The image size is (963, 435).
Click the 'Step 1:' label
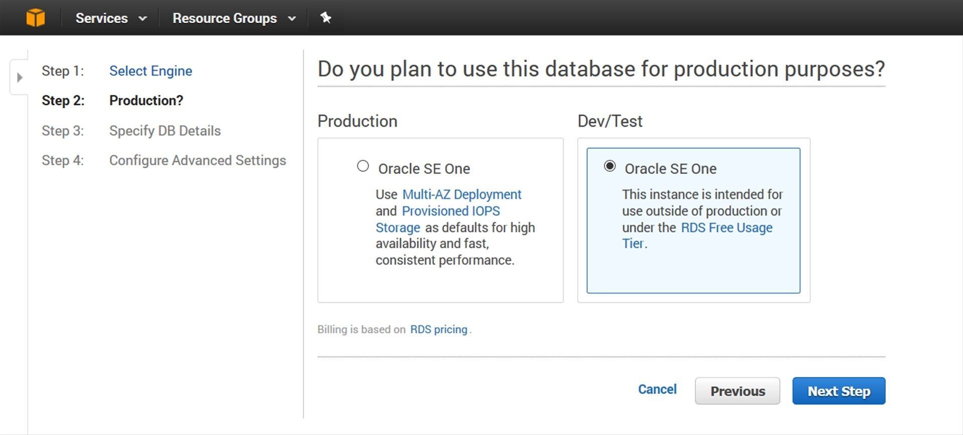point(63,71)
